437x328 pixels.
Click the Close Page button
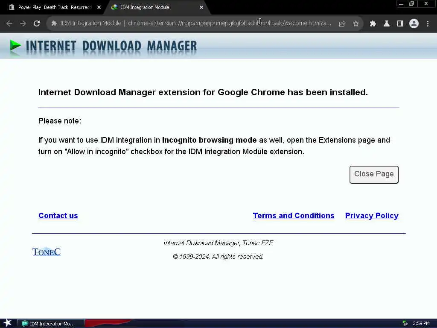coord(374,175)
